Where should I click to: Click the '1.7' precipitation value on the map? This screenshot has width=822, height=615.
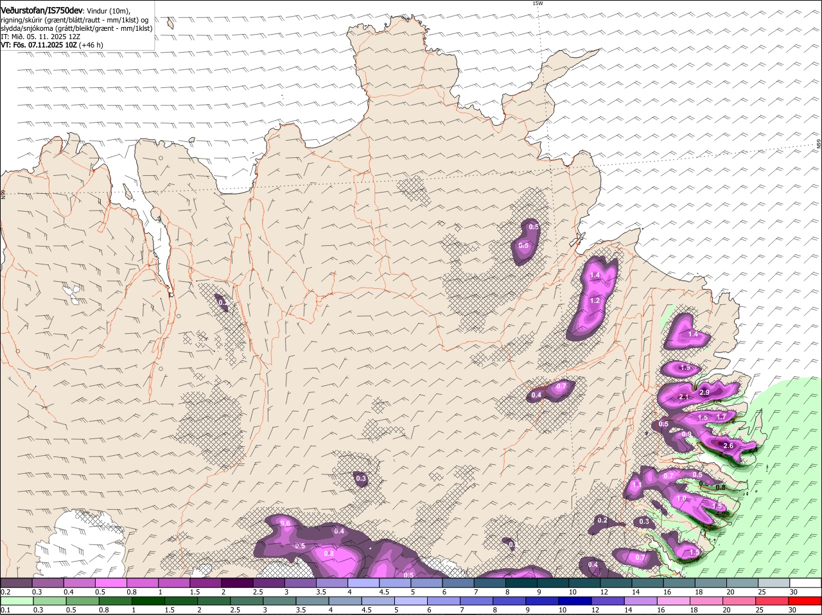(721, 417)
